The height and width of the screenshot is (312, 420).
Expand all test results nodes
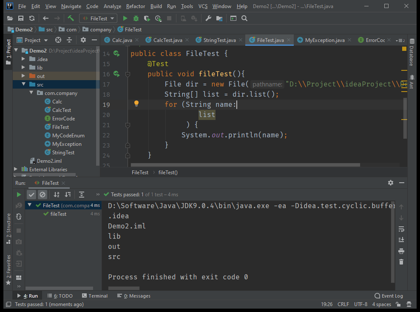point(82,195)
